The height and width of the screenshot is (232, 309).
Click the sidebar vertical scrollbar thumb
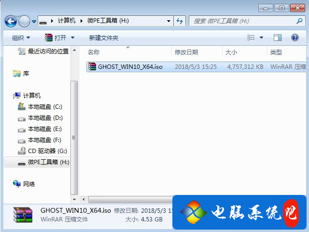(74, 138)
